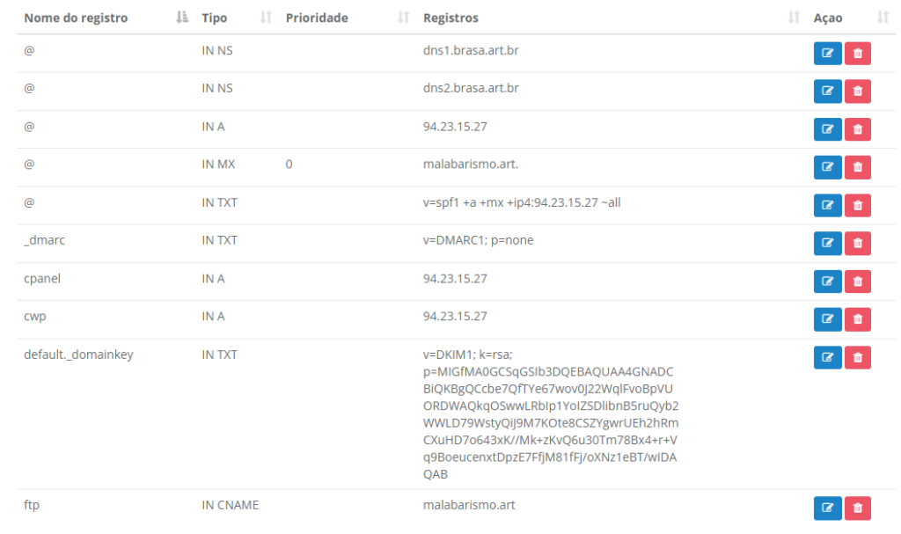This screenshot has height=534, width=901.
Task: Edit the cpanel A record
Action: (827, 282)
